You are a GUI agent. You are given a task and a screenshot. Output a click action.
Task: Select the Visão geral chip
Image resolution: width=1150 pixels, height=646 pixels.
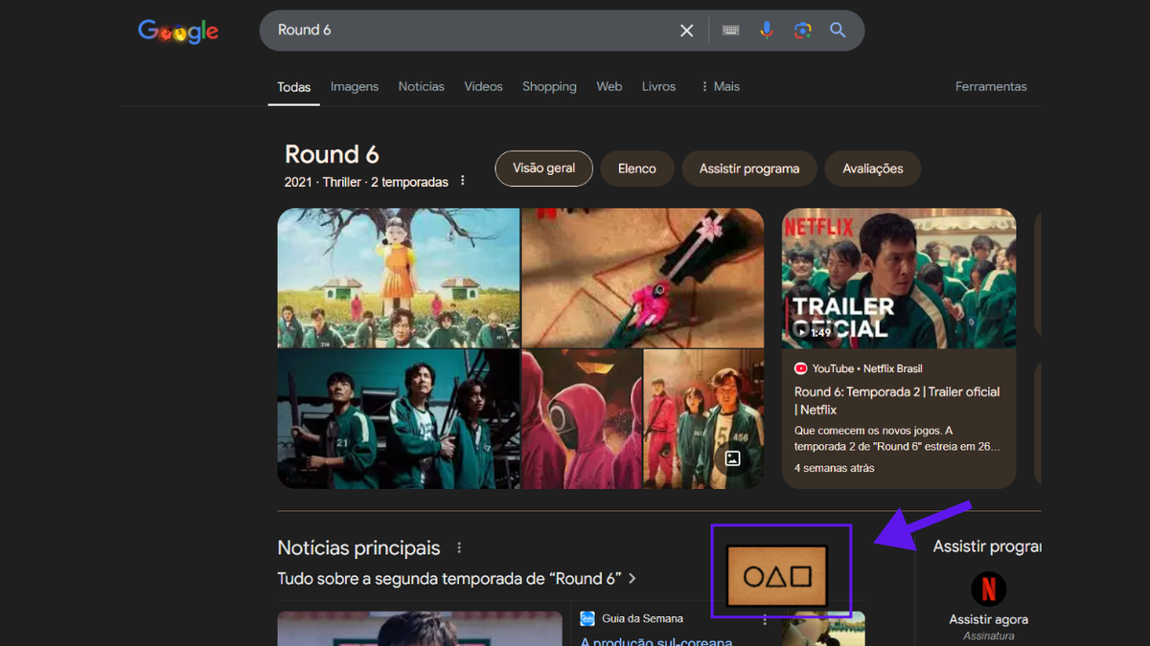(x=544, y=168)
